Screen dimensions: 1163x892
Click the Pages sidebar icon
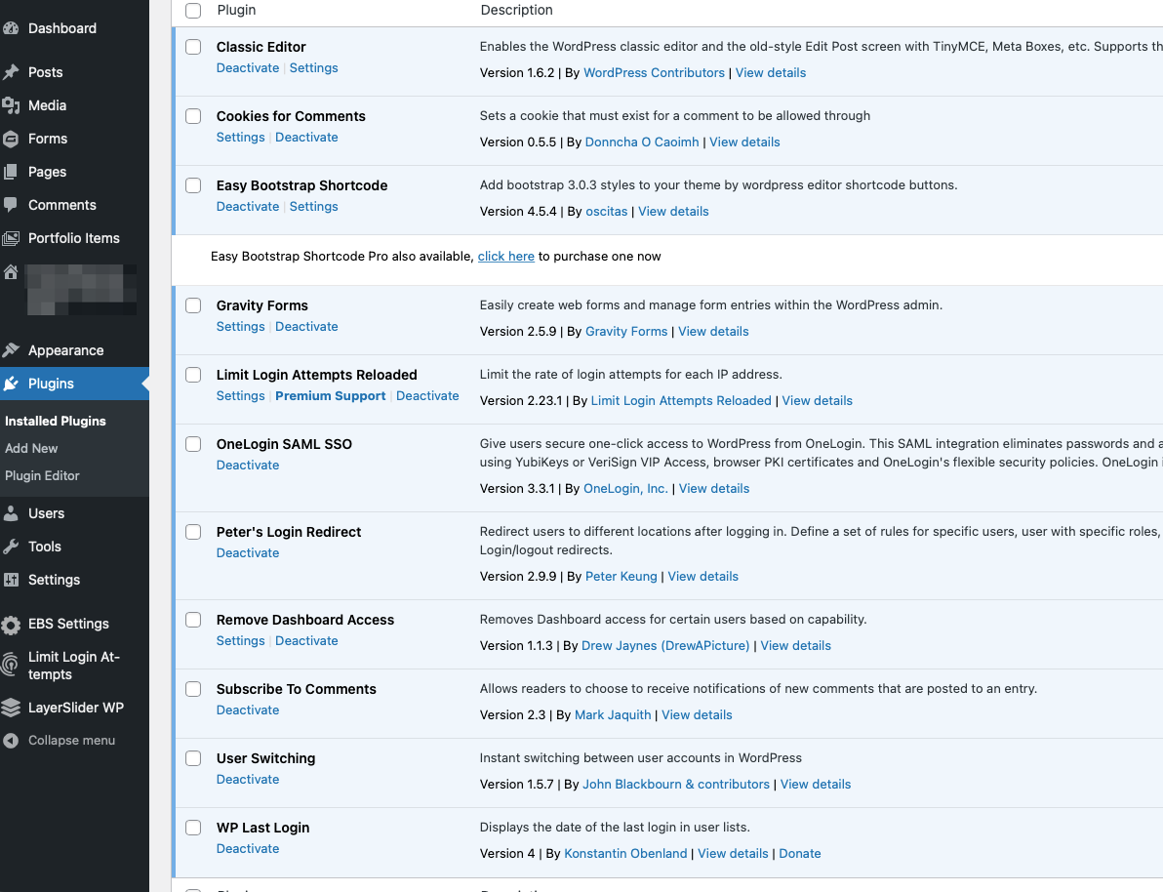pyautogui.click(x=11, y=172)
